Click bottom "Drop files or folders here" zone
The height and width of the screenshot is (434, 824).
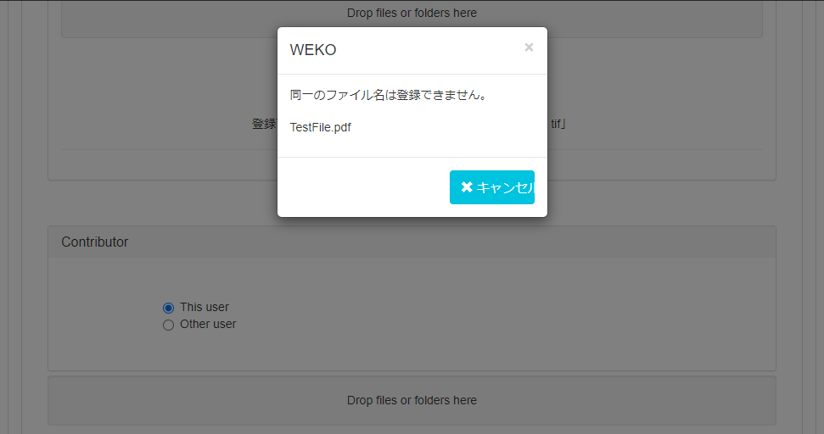point(412,400)
